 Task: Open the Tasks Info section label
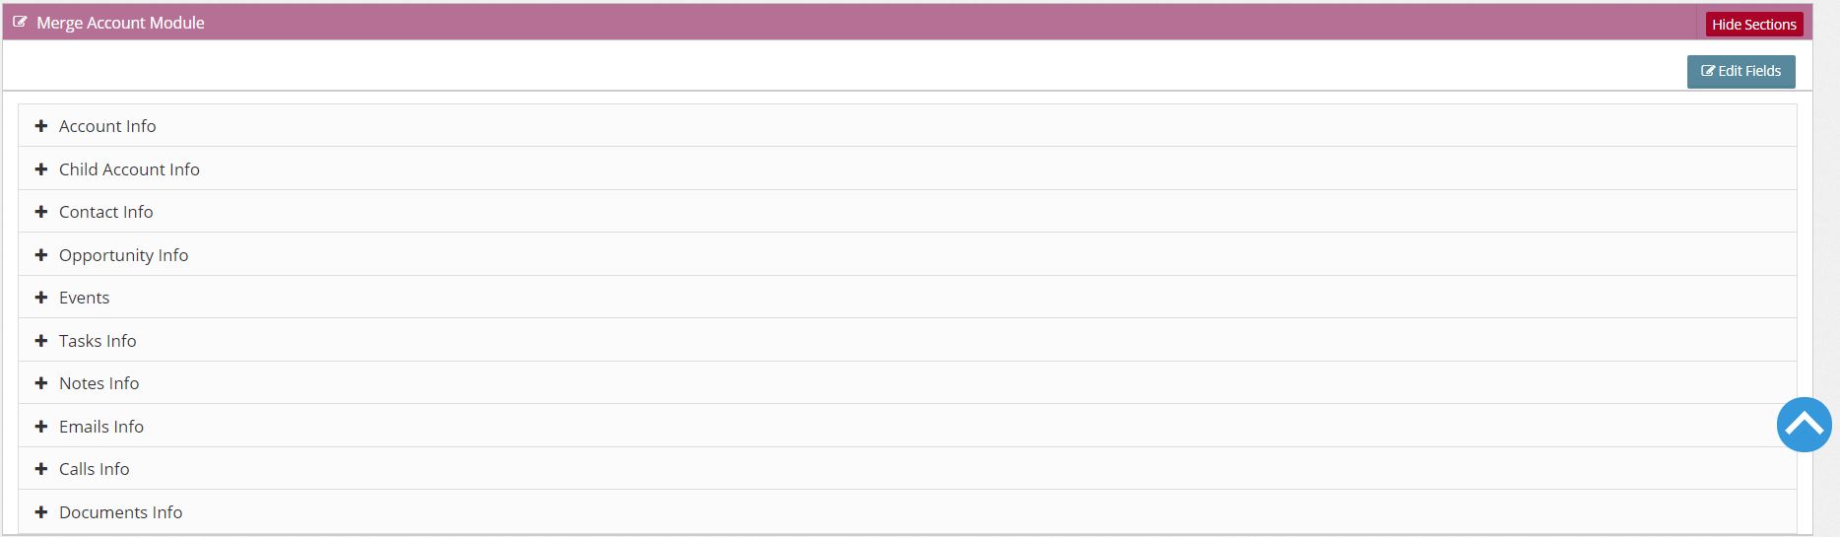pos(98,341)
